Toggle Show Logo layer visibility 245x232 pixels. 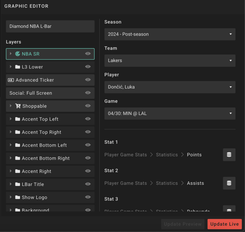(x=88, y=197)
